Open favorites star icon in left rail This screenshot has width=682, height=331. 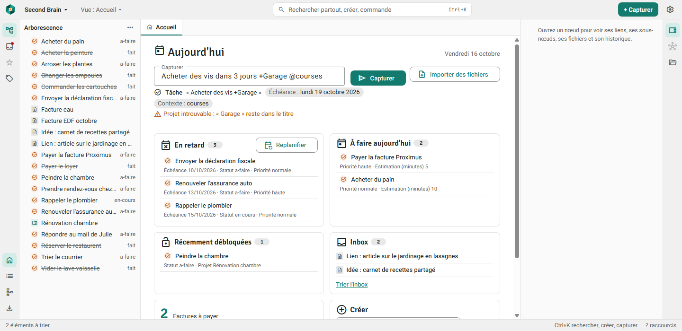pos(9,62)
